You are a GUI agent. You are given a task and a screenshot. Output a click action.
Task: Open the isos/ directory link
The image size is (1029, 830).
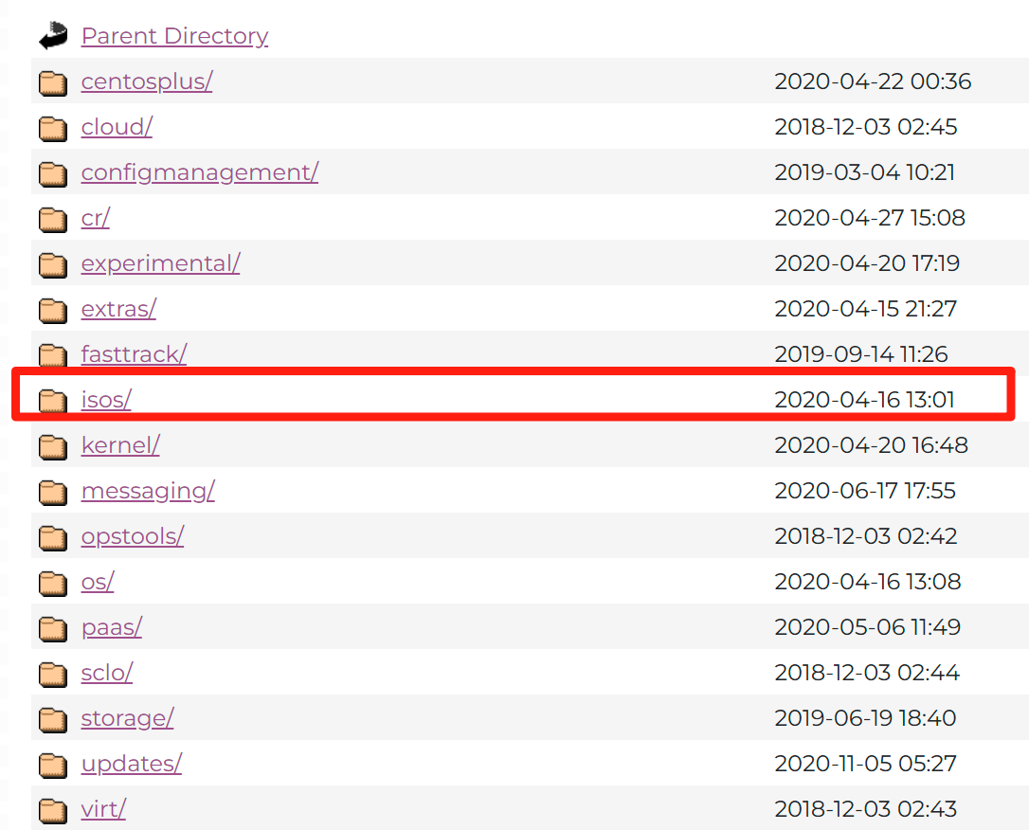106,400
